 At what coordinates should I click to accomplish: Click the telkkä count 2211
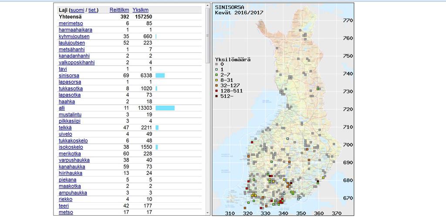pyautogui.click(x=145, y=128)
